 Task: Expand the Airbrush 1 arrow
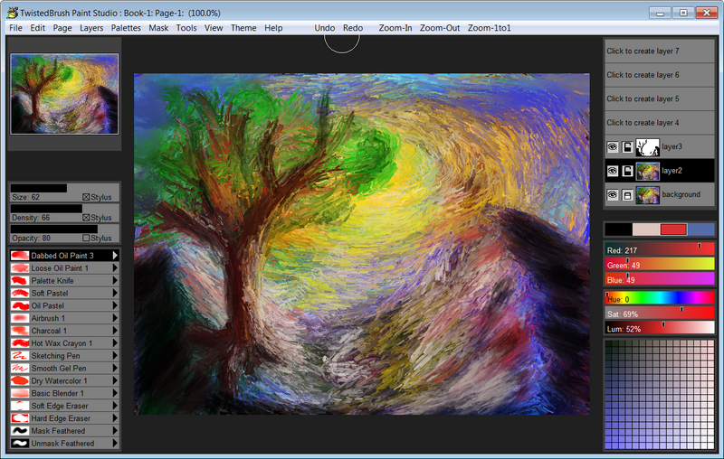pos(115,318)
